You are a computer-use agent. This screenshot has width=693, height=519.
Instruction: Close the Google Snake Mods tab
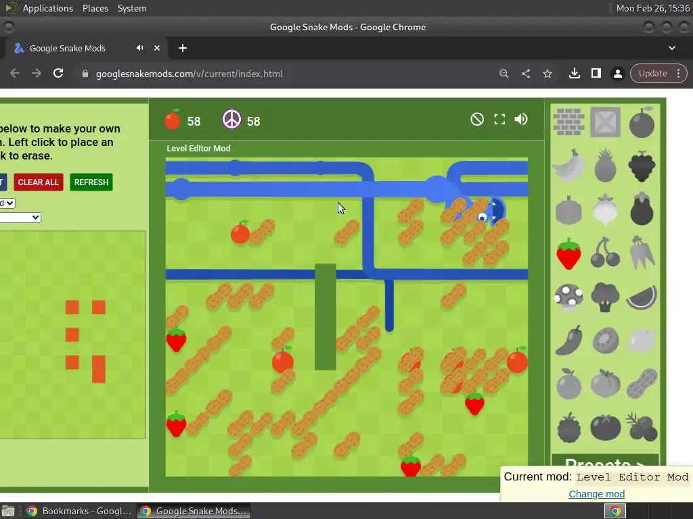(x=157, y=48)
